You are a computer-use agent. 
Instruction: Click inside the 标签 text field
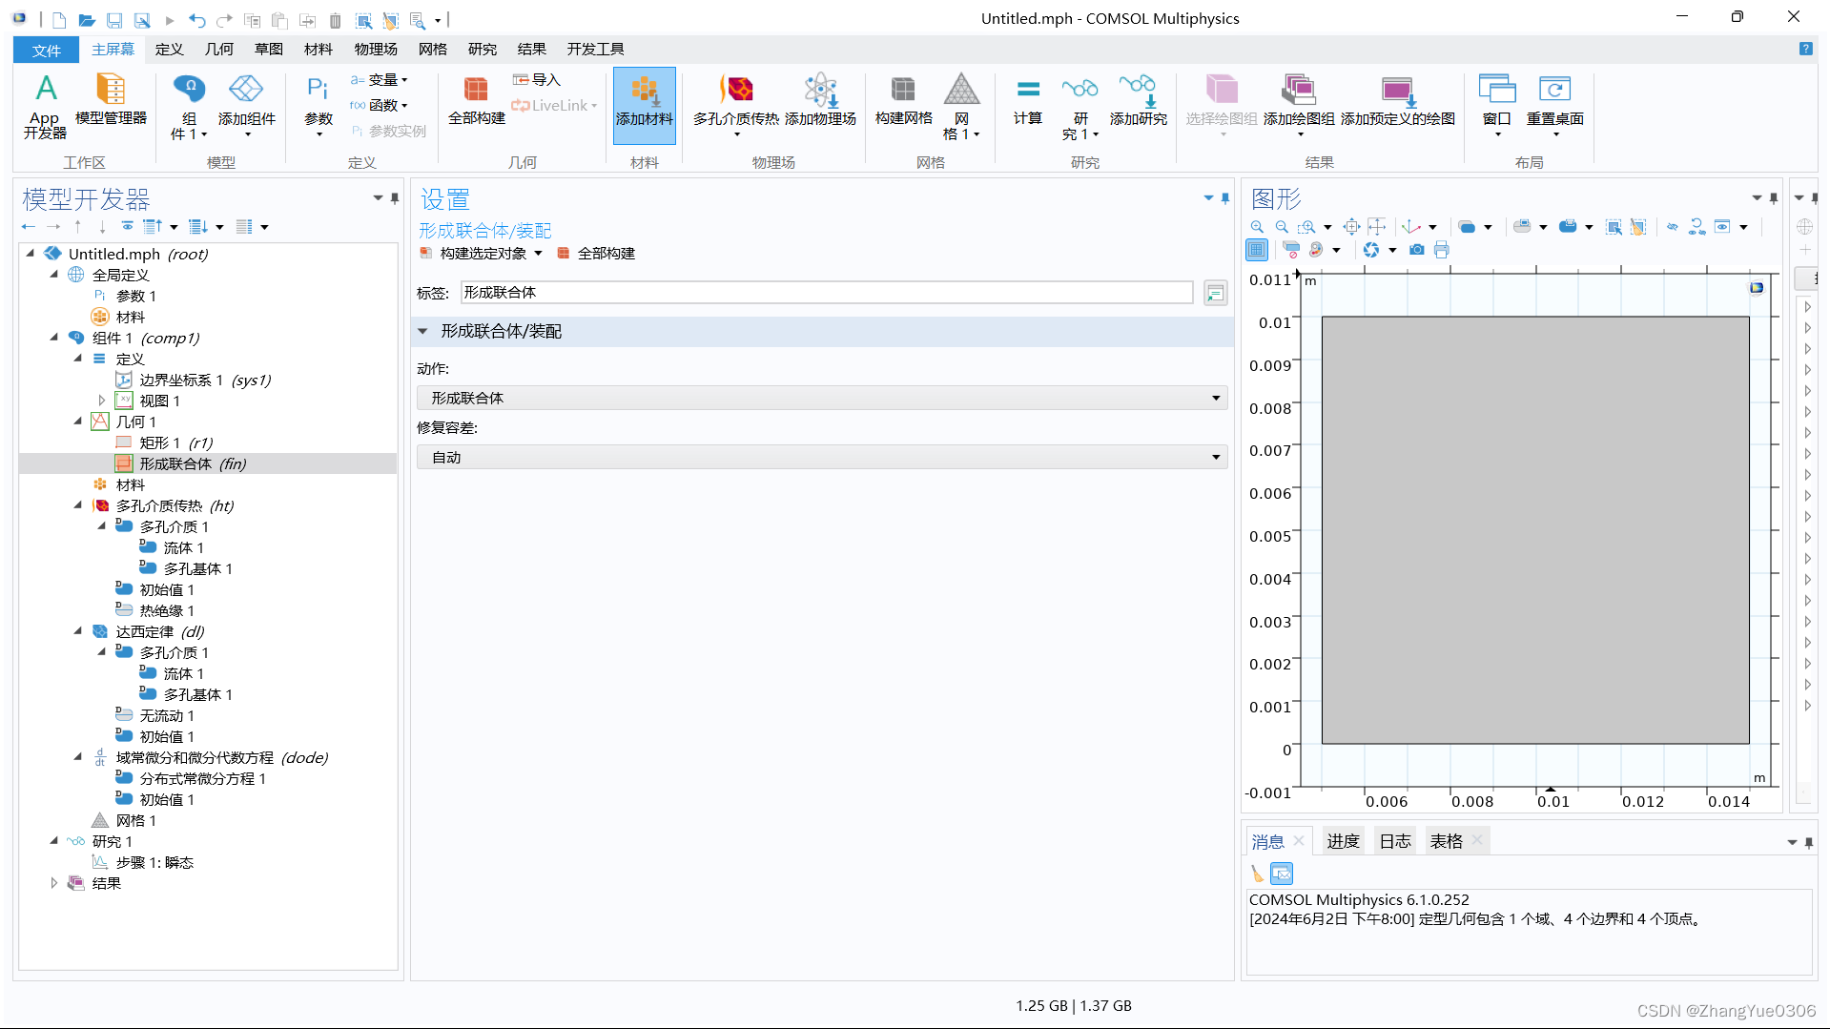click(x=827, y=293)
